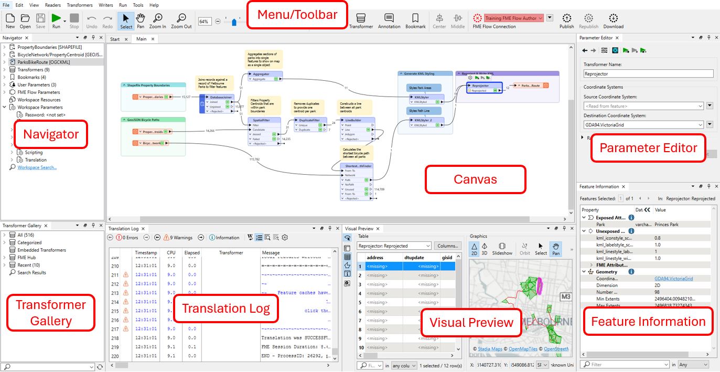Open the OpenMapTiles attribution link
720x372 pixels.
tap(523, 349)
